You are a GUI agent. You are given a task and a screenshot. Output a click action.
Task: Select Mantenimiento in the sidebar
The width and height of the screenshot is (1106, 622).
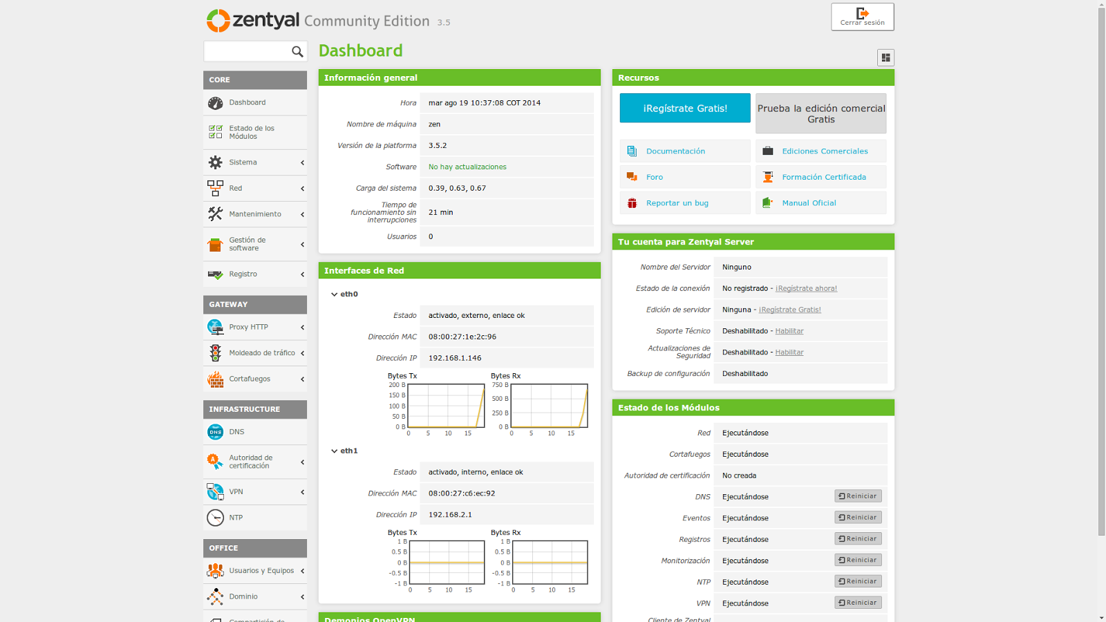pyautogui.click(x=255, y=214)
